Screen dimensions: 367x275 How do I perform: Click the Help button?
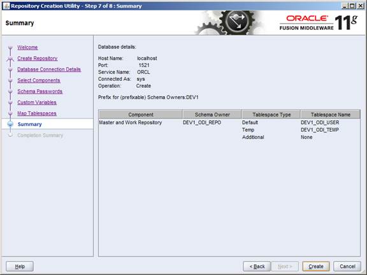(x=20, y=266)
